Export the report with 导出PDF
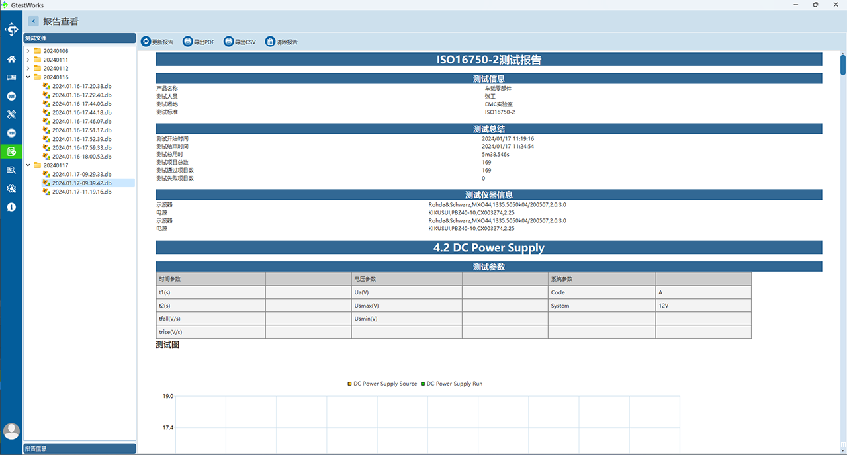Image resolution: width=847 pixels, height=455 pixels. tap(199, 42)
